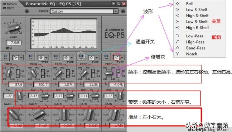Click the FREQ knob of the 11.5k band
Screen dimensions: 232x132
[x=84, y=73]
